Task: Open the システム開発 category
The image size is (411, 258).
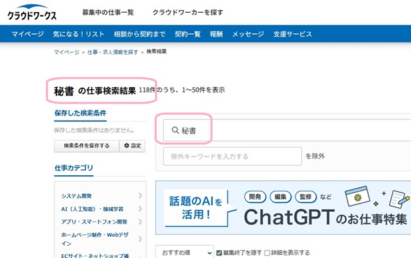Action: pyautogui.click(x=76, y=196)
